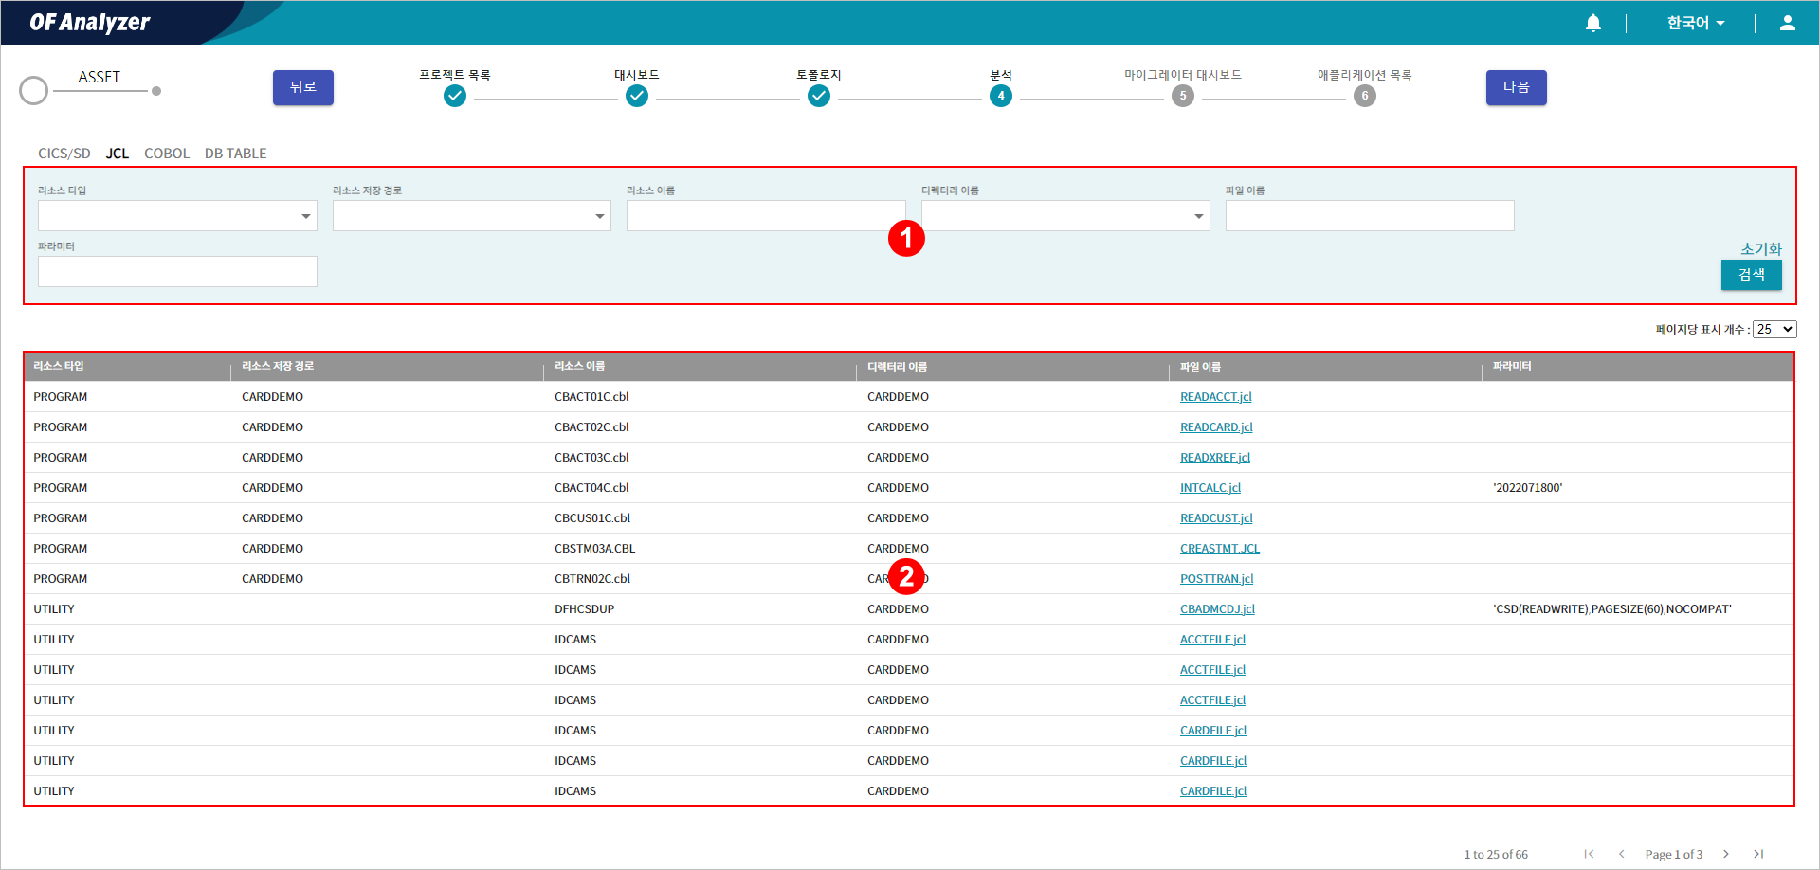This screenshot has width=1820, height=870.
Task: Click the 다음 next button
Action: coord(1517,87)
